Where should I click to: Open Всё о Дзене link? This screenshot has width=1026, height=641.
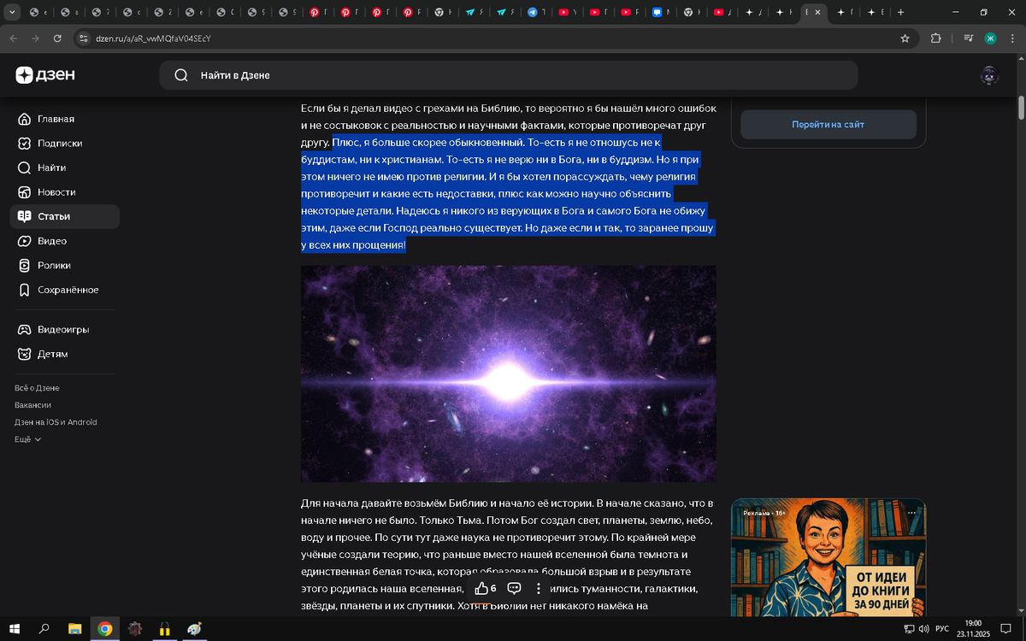[37, 388]
